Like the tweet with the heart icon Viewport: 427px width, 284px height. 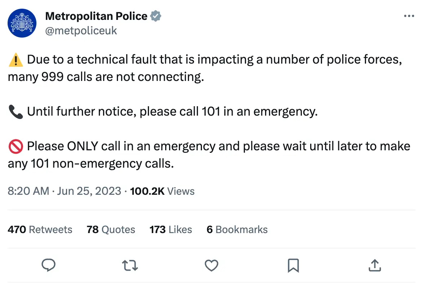click(211, 266)
